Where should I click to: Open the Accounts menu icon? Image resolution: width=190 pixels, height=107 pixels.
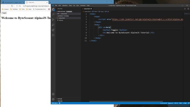click(x=53, y=94)
